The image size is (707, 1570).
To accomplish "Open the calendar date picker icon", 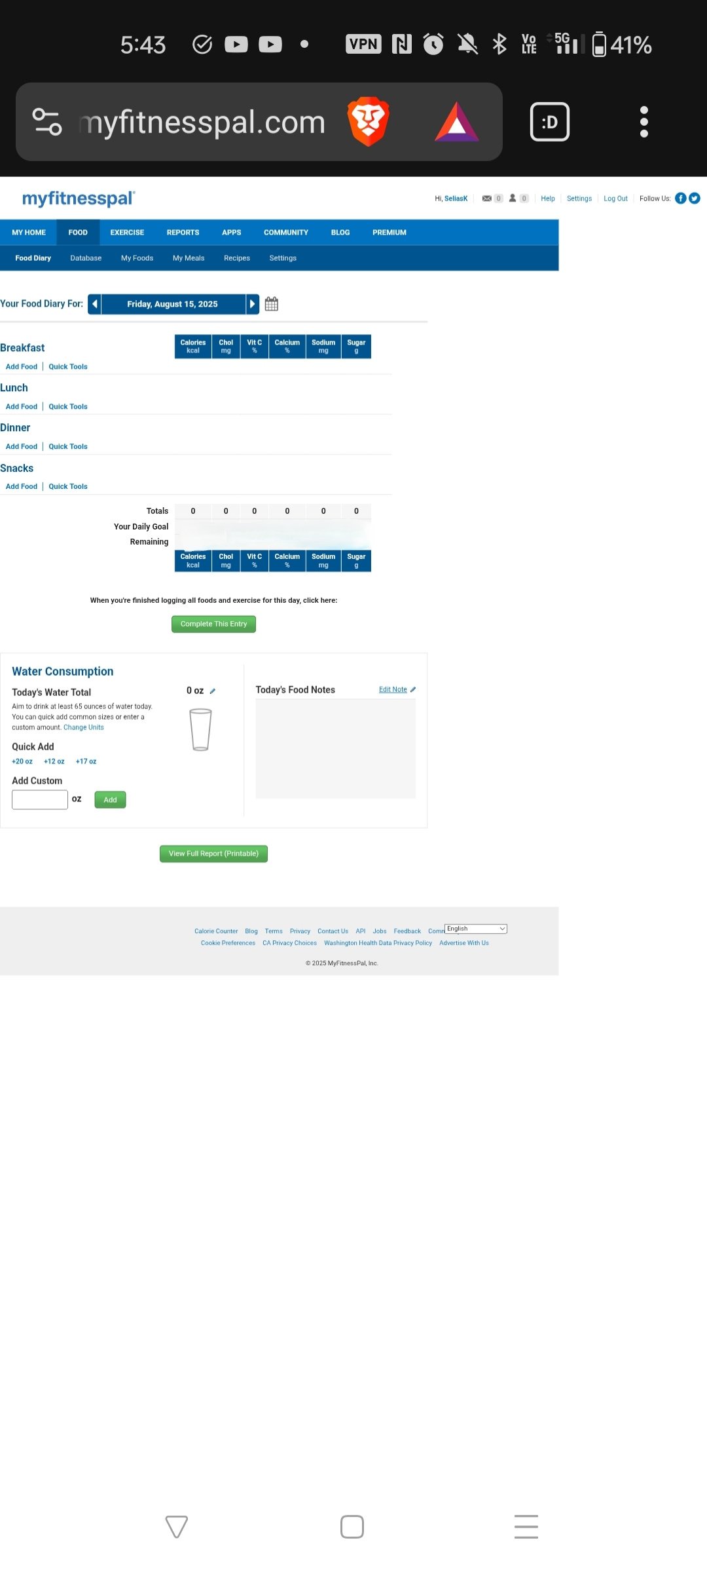I will [x=272, y=304].
